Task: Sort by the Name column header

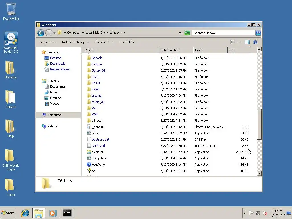Action: coord(120,50)
